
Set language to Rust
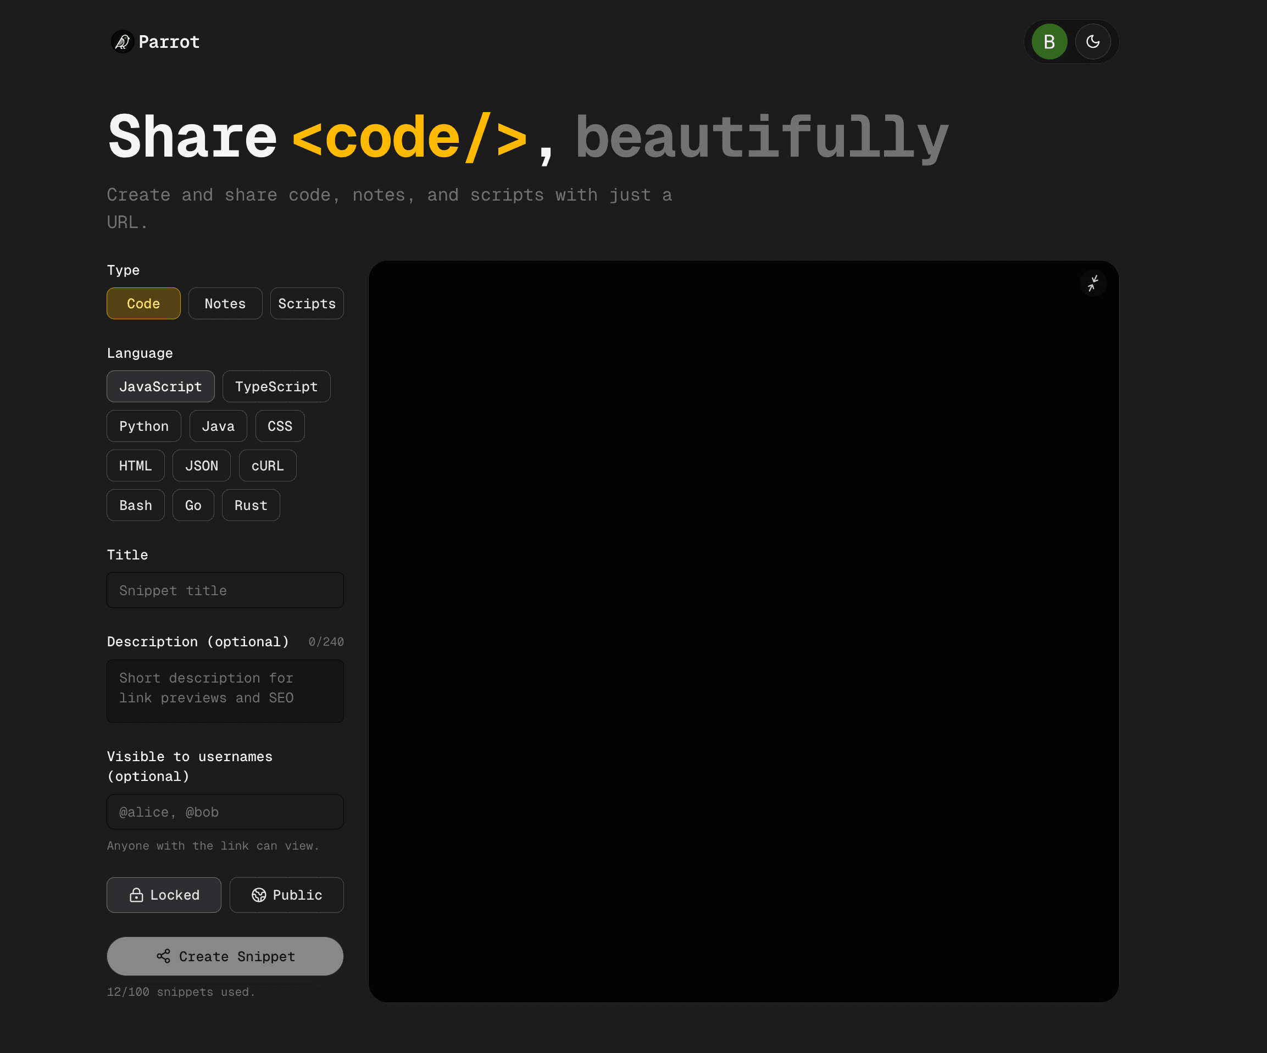(x=251, y=505)
